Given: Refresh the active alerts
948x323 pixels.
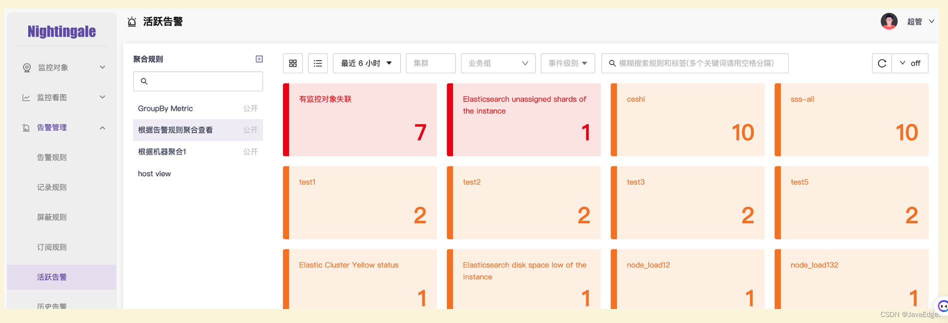Looking at the screenshot, I should point(882,63).
